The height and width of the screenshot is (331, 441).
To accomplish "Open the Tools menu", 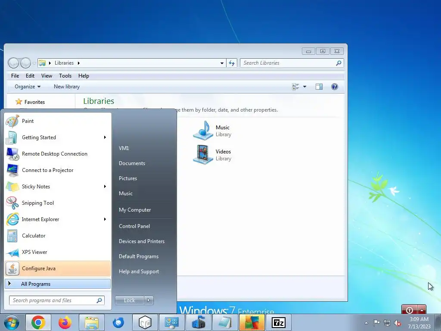I will tap(65, 76).
